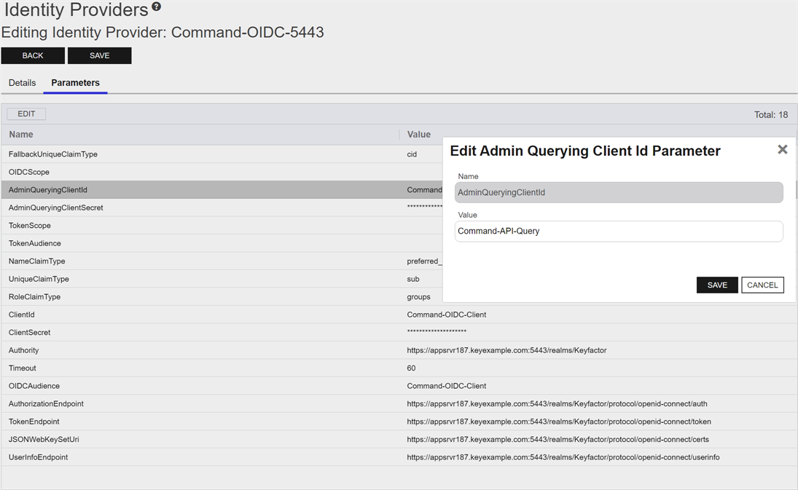Click the Value input field containing Command-API-Query
Image resolution: width=798 pixels, height=490 pixels.
click(618, 232)
